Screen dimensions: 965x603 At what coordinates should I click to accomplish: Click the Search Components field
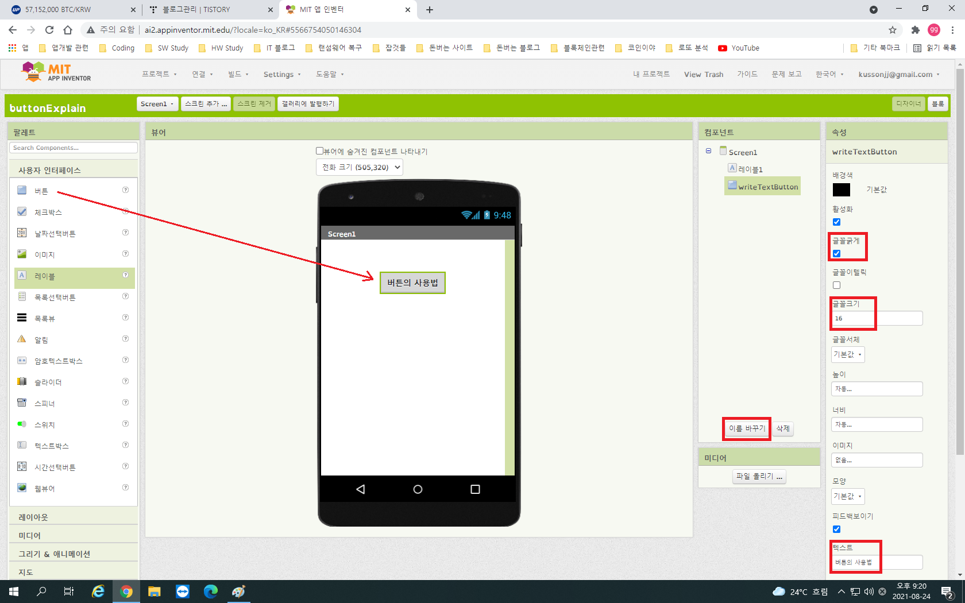[x=74, y=148]
